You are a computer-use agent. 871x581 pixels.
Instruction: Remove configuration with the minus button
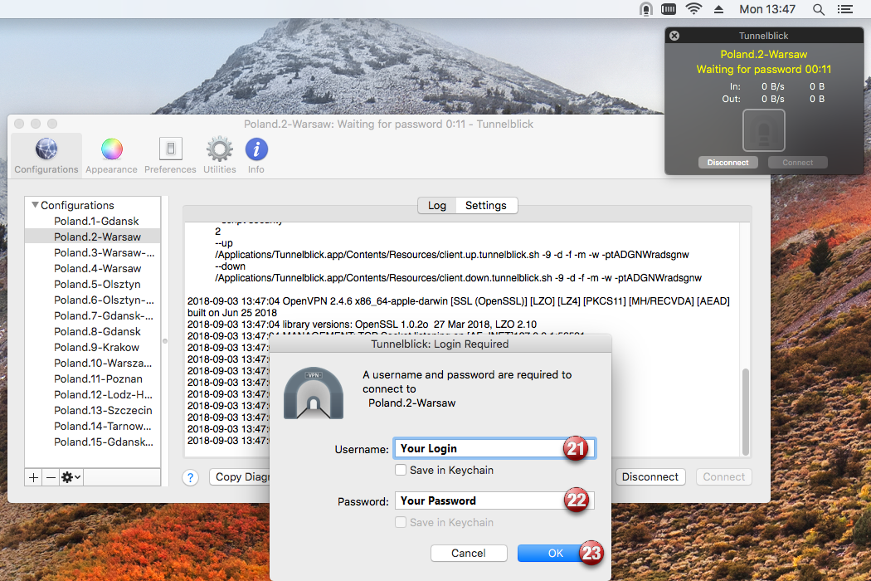coord(51,477)
